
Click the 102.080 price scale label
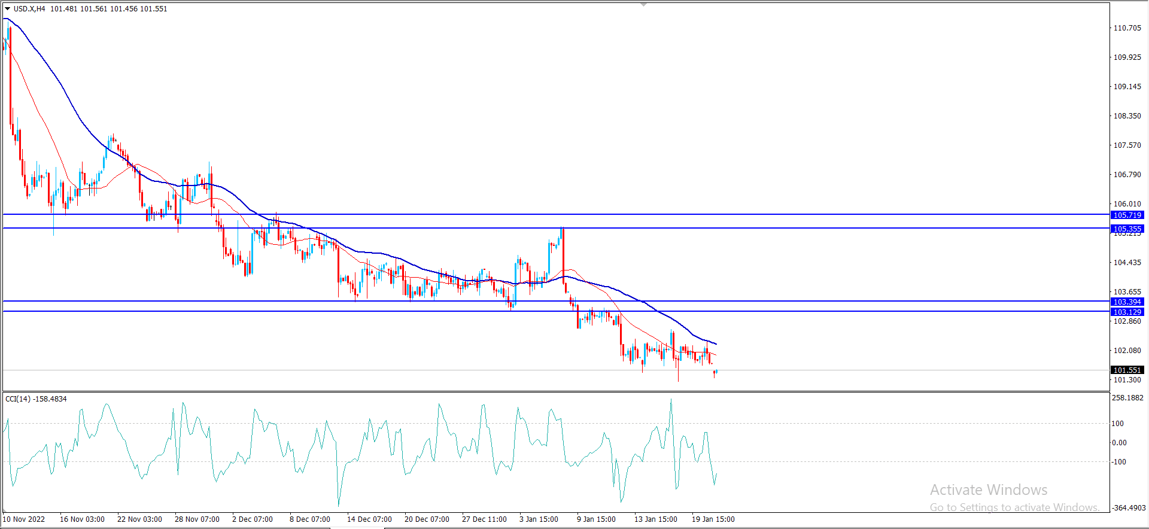(1127, 351)
